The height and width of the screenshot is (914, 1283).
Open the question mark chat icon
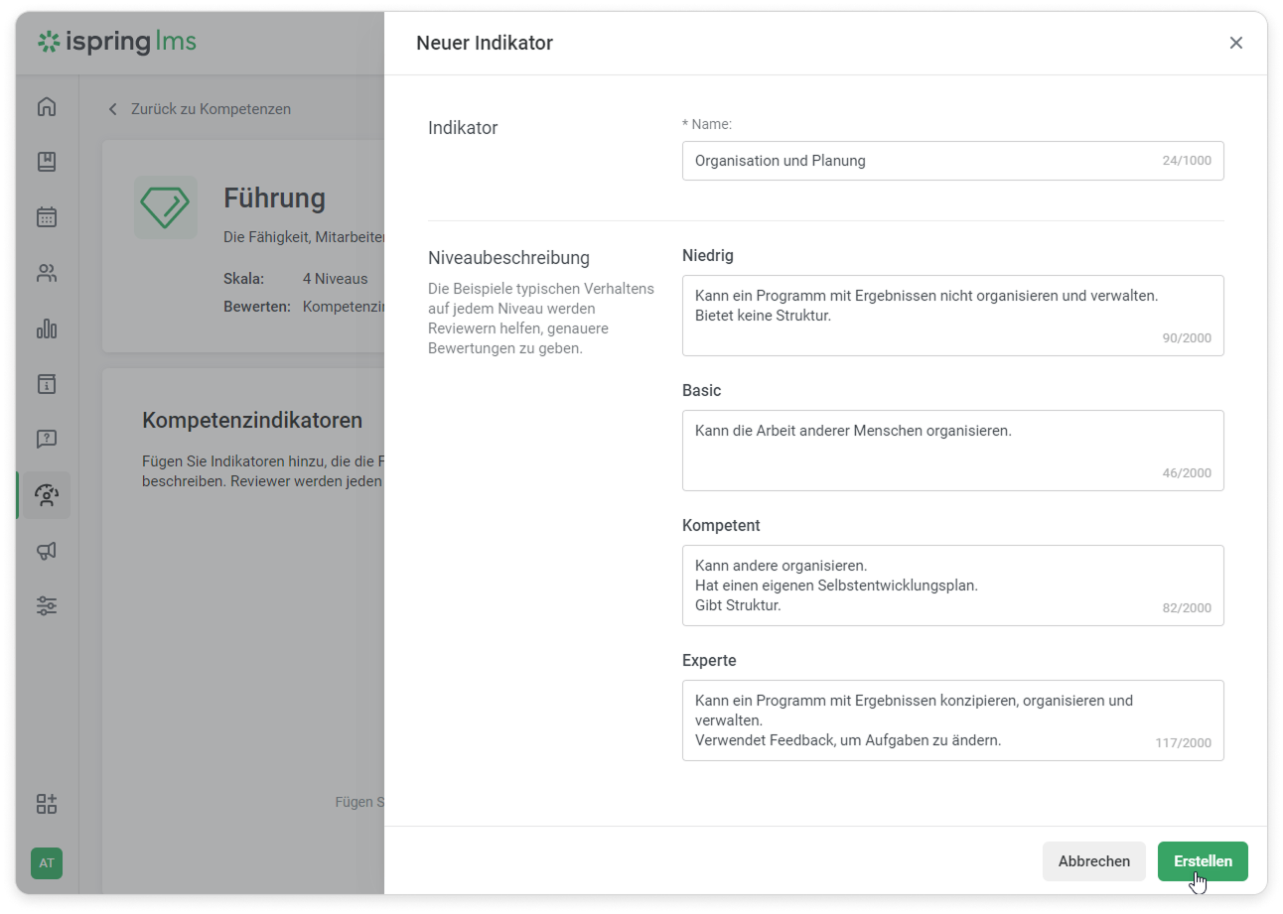coord(47,440)
